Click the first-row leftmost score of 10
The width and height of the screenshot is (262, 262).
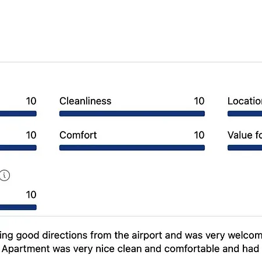tap(31, 101)
